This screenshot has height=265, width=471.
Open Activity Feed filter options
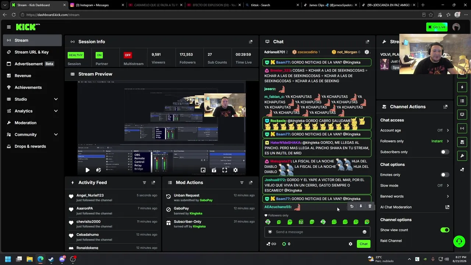(x=144, y=183)
